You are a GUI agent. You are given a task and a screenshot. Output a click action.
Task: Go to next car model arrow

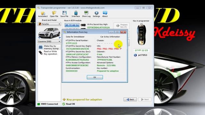[60, 38]
